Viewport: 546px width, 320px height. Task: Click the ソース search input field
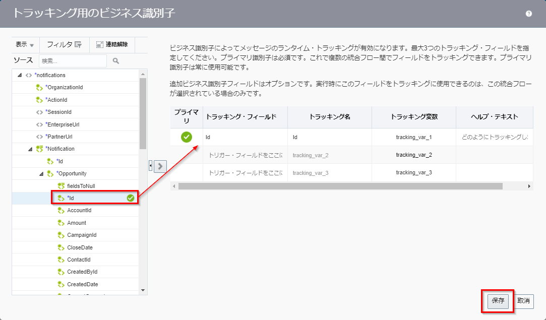73,61
